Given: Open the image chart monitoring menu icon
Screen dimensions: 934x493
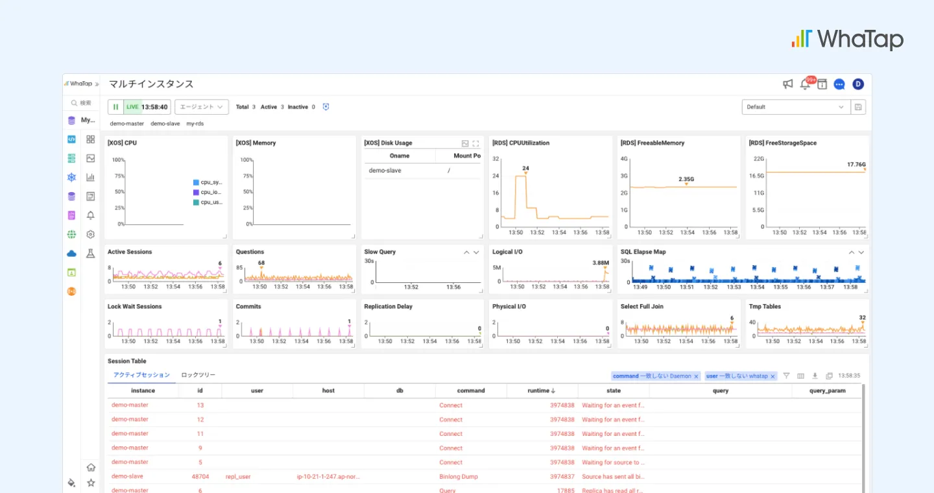Looking at the screenshot, I should [x=91, y=158].
